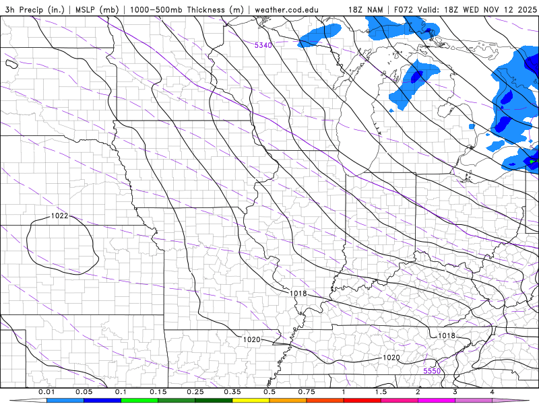This screenshot has width=539, height=404.
Task: Click the 0.01 legend value
Action: [x=46, y=392]
